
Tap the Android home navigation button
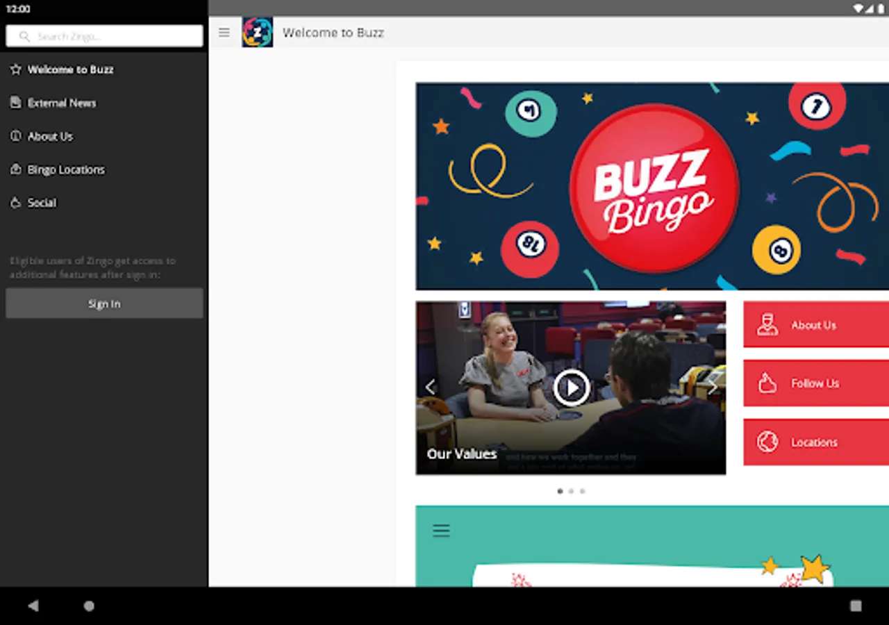89,606
